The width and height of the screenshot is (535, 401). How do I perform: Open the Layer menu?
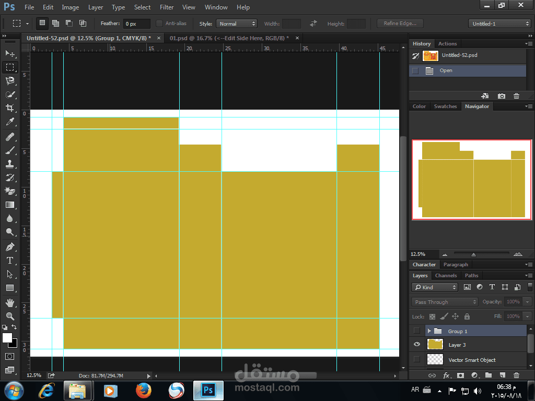96,7
